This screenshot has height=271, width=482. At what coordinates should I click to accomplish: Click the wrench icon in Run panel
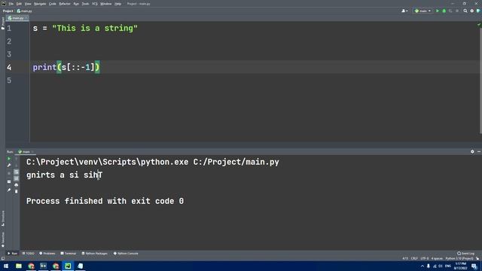9,166
